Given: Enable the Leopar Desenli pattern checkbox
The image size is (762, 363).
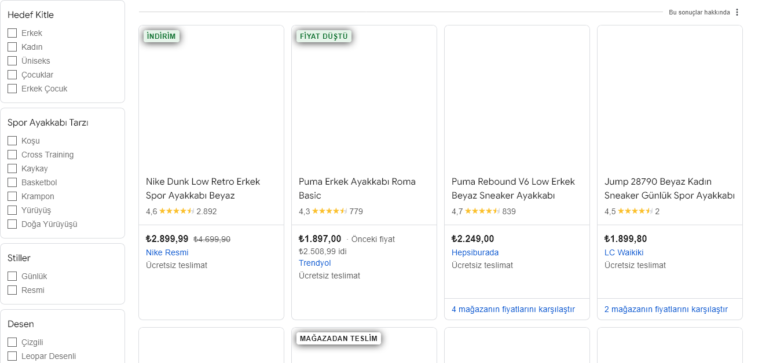Looking at the screenshot, I should [12, 356].
